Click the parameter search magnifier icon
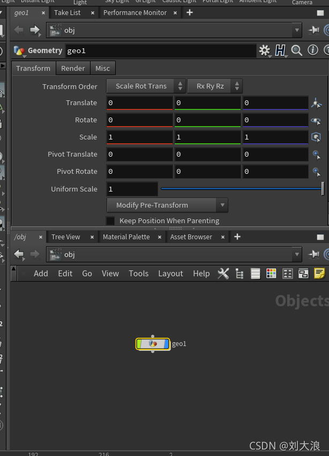 pos(296,50)
